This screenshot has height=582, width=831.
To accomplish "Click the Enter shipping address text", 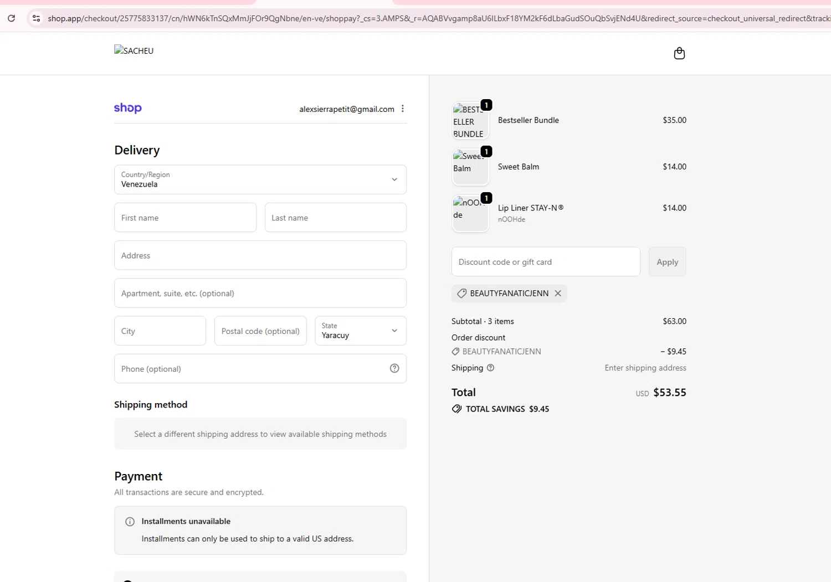I will (x=645, y=368).
